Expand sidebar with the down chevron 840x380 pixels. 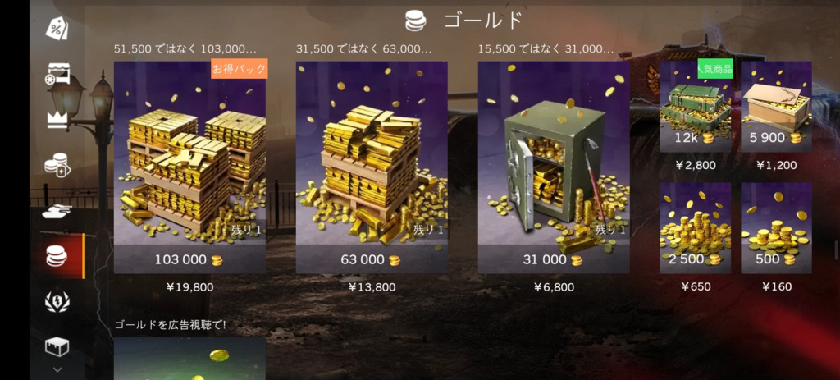click(x=57, y=370)
